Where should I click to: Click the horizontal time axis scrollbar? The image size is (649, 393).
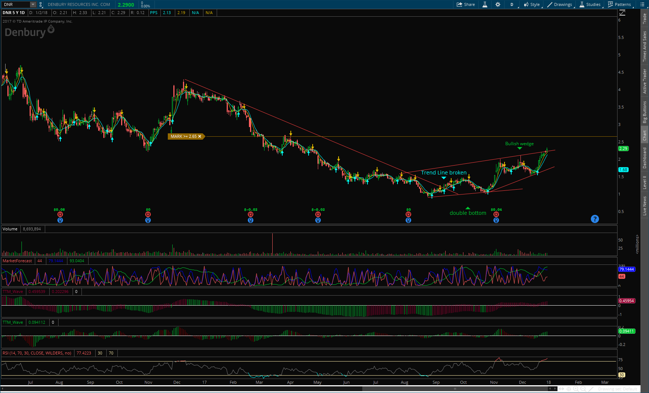[x=455, y=389]
